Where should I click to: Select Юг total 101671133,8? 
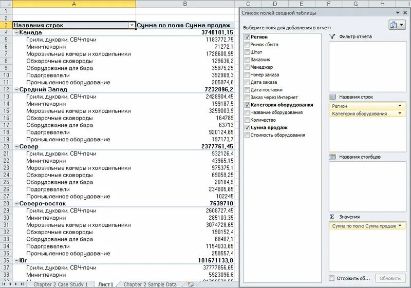point(185,260)
